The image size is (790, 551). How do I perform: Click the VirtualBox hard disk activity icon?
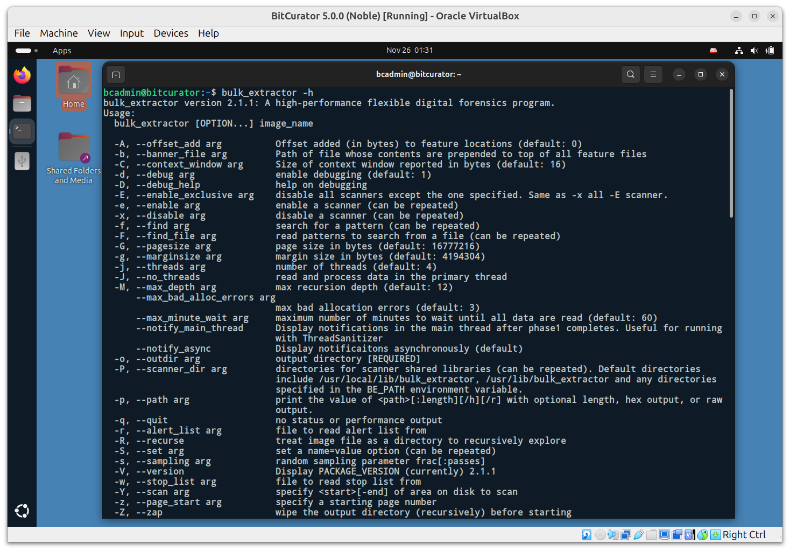[587, 534]
